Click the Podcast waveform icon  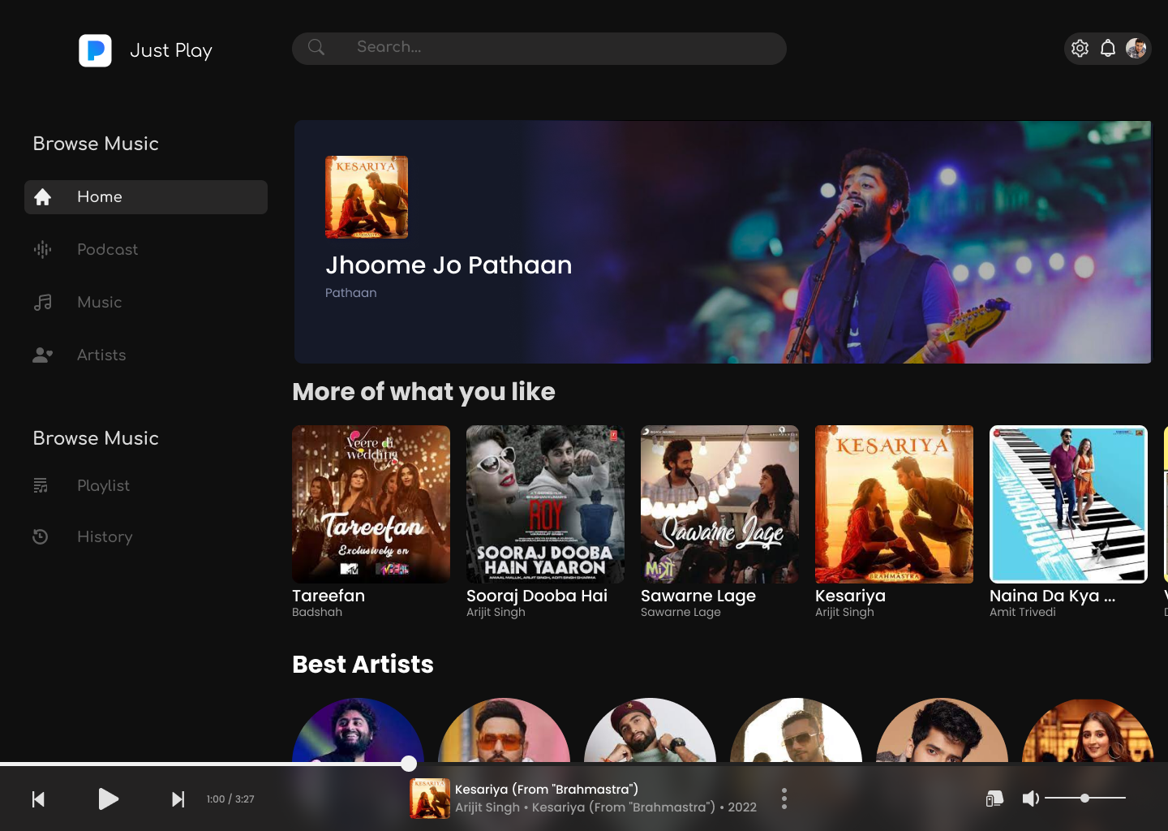43,250
